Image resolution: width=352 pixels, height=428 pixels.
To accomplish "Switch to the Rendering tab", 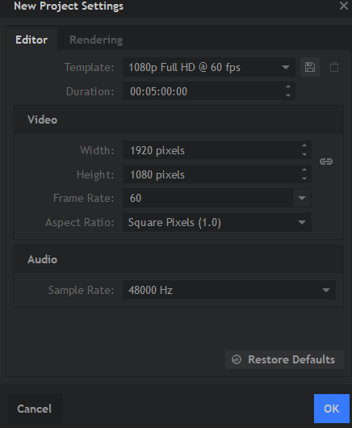I will click(96, 40).
